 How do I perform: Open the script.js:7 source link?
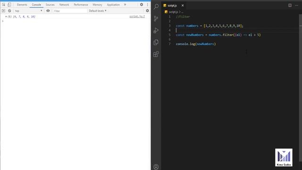pyautogui.click(x=137, y=17)
